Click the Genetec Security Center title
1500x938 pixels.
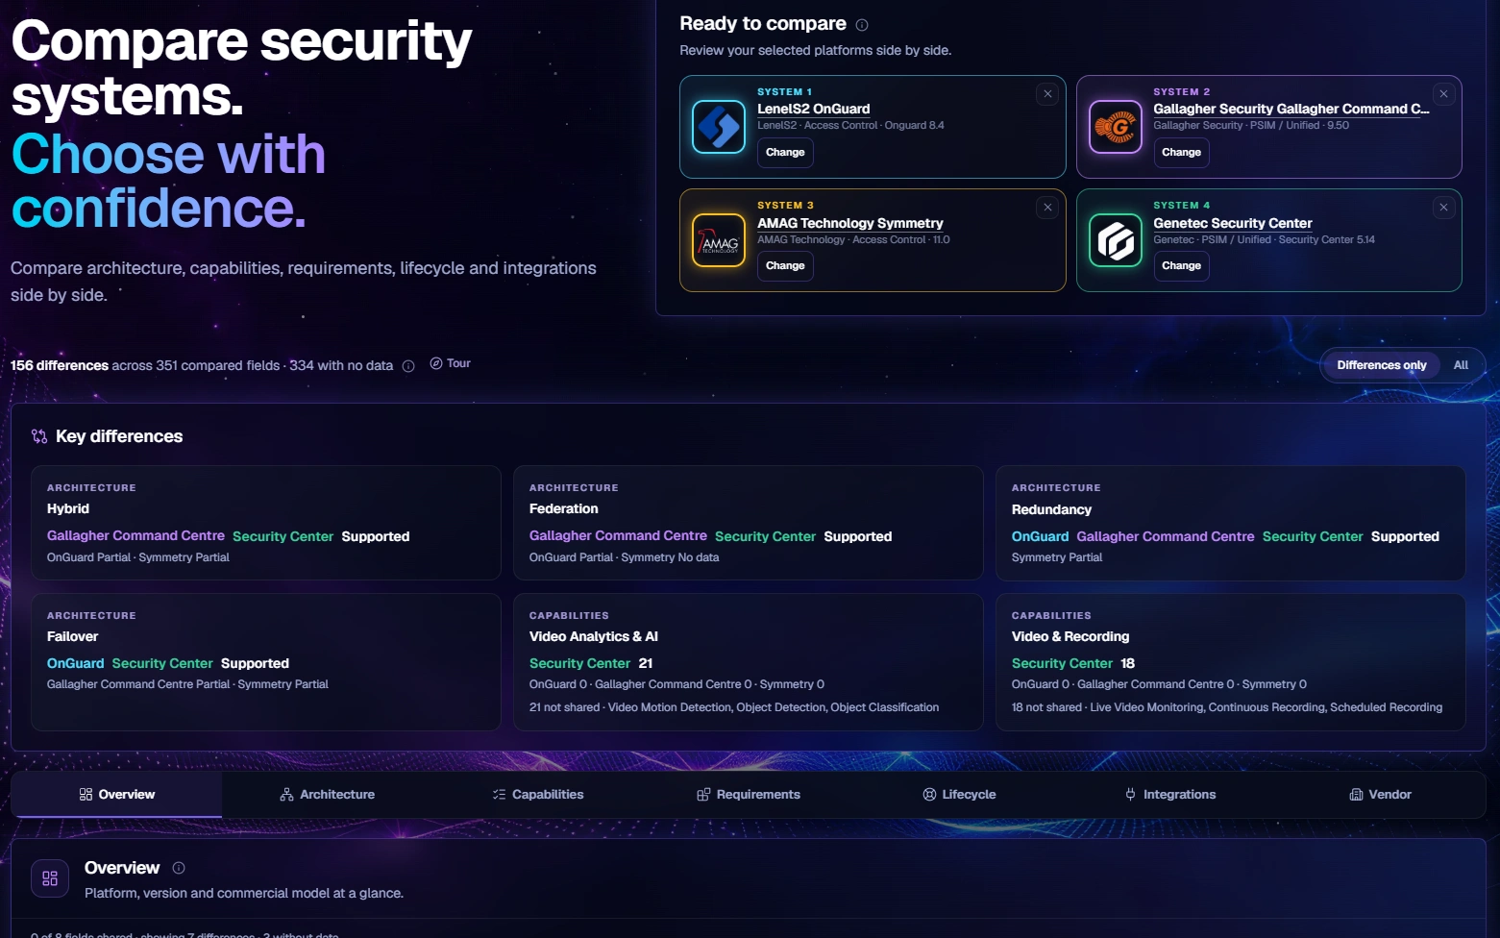1233,223
